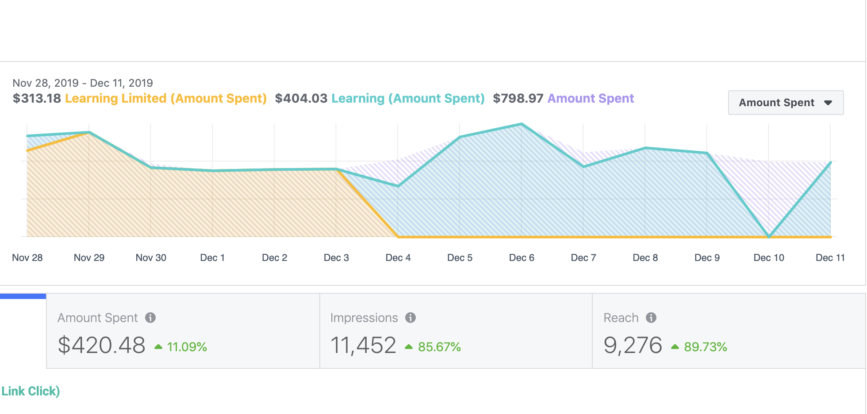Click the $420.48 spend value

[102, 345]
